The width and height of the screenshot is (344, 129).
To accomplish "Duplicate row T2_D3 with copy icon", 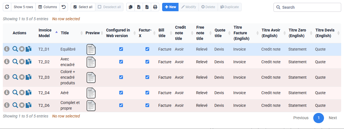I will [28, 77].
